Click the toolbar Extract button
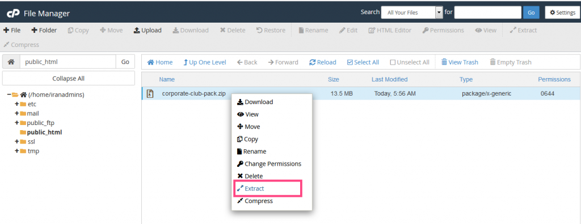Viewport: 581px width, 224px height. [x=523, y=31]
